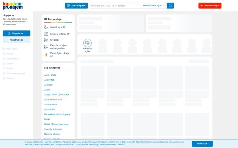Image resolution: width=238 pixels, height=148 pixels.
Task: Open the Zaposli se u KP link
Action: 58,27
